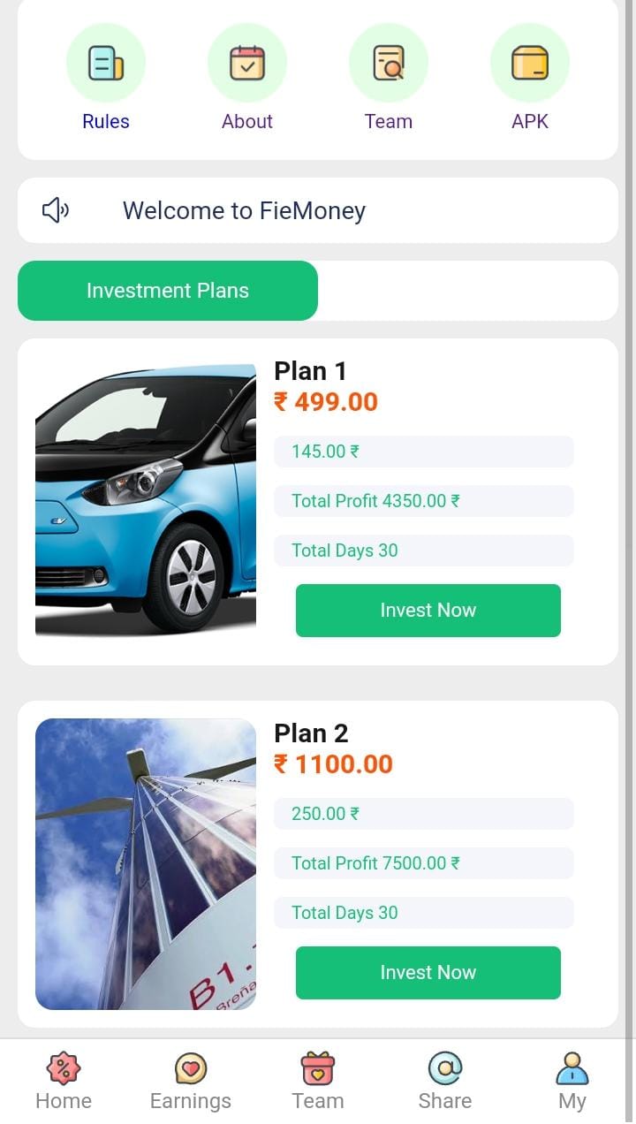The image size is (636, 1124).
Task: Select the Investment Plans tab
Action: [x=168, y=291]
